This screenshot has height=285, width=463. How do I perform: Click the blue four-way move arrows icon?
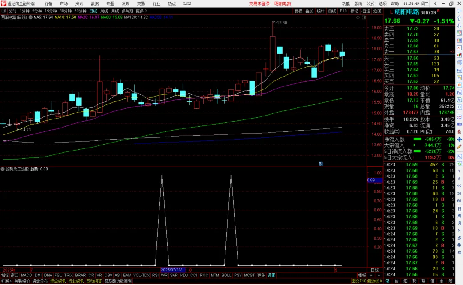click(x=459, y=139)
